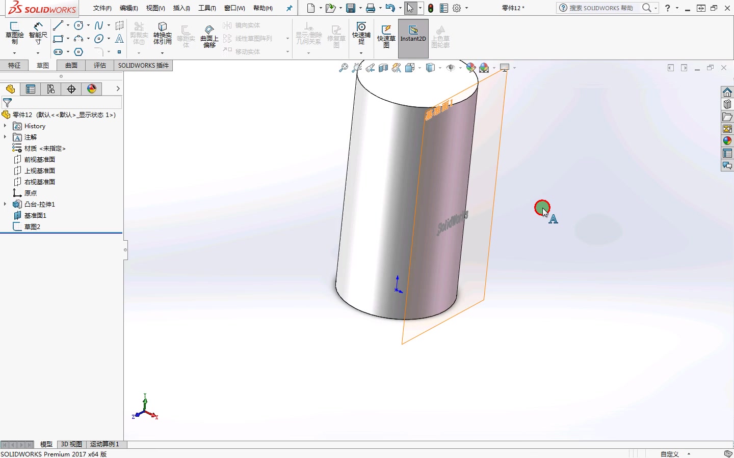Select the Arc sketch tool
Image resolution: width=734 pixels, height=458 pixels.
coord(79,39)
